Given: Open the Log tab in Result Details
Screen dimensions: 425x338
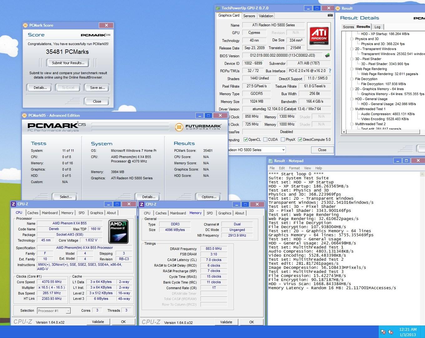Looking at the screenshot, I should 377,27.
